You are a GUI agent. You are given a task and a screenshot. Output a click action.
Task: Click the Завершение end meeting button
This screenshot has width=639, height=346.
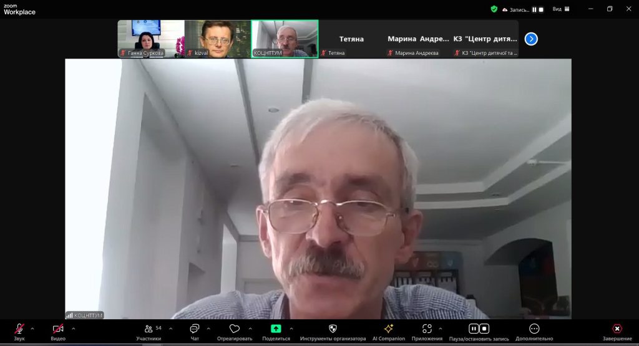[617, 329]
